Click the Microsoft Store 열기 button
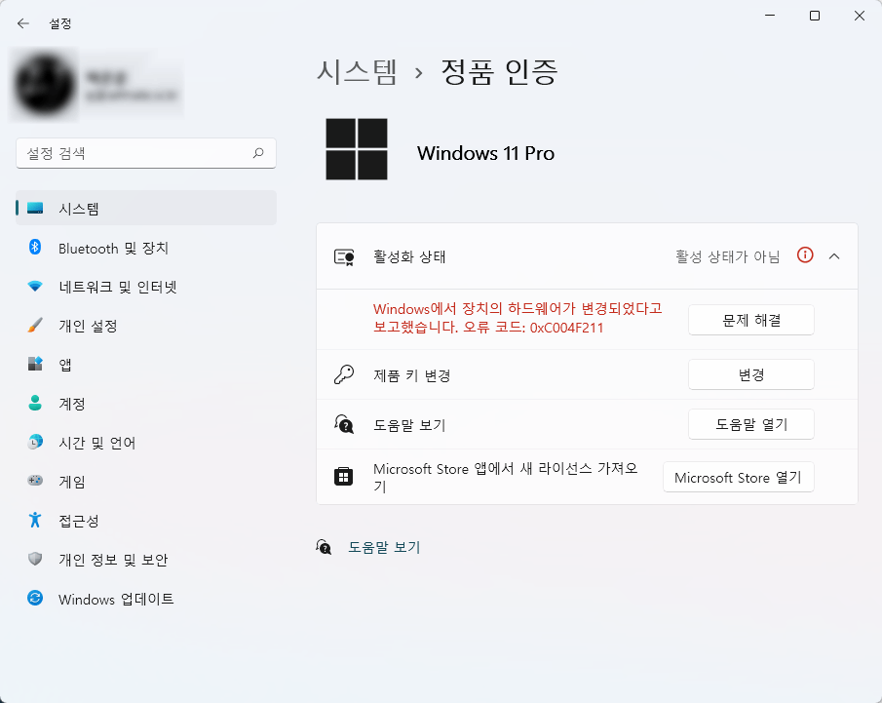The width and height of the screenshot is (882, 703). [x=738, y=477]
